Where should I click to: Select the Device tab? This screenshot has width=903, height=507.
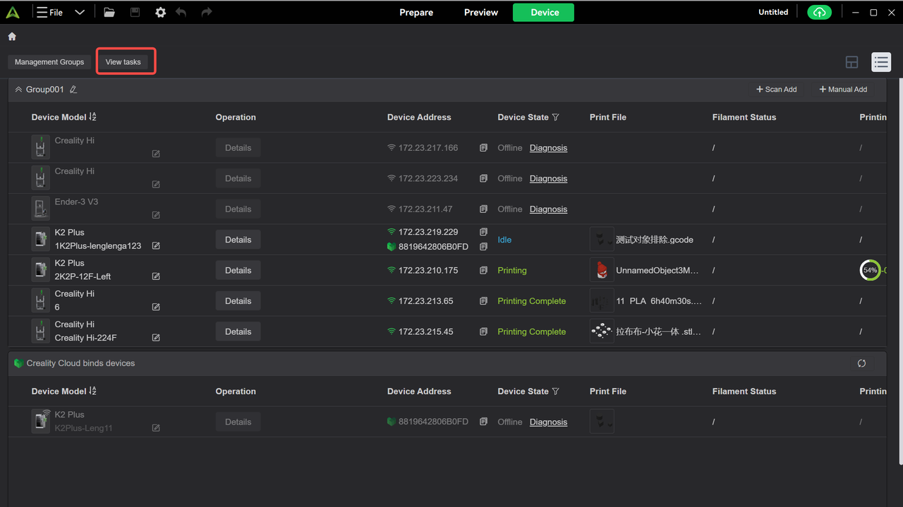543,12
